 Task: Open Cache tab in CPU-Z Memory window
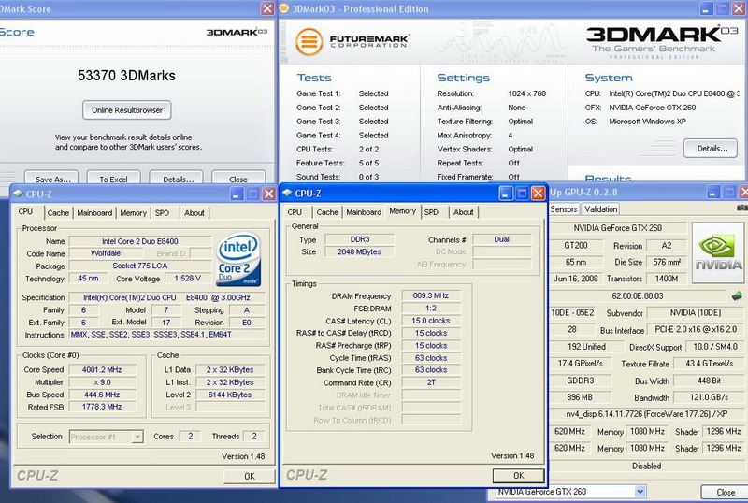tap(327, 212)
